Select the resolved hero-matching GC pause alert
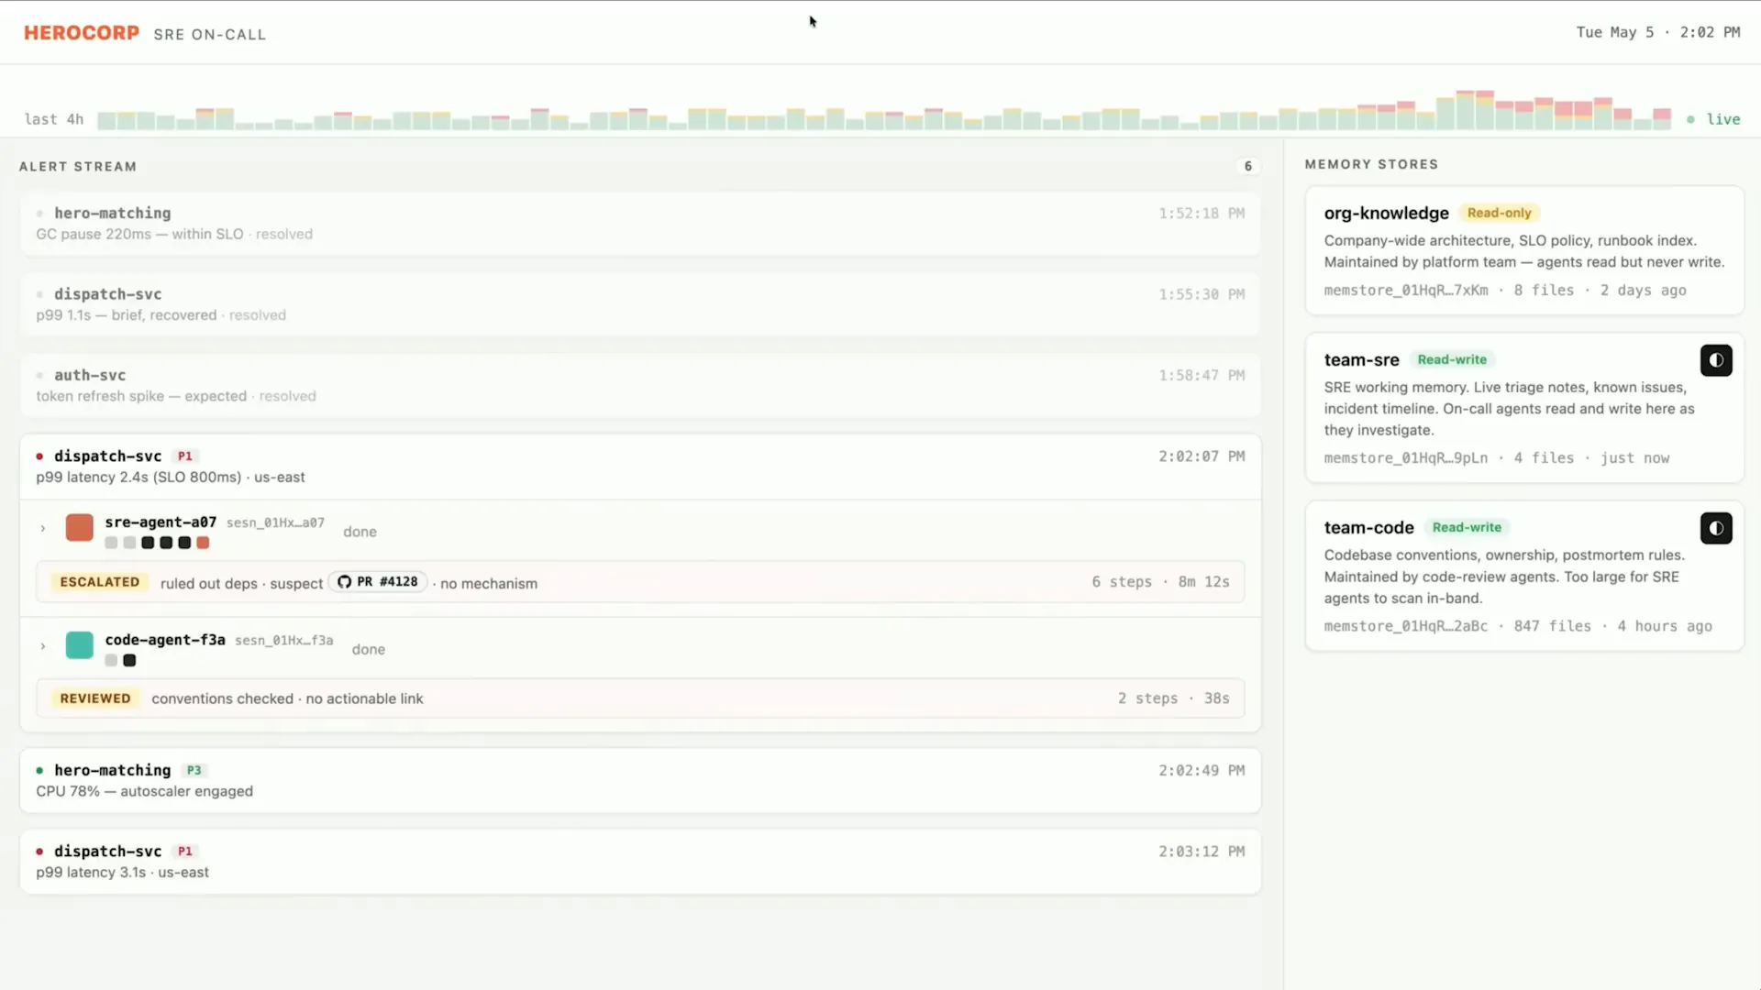The image size is (1761, 990). pos(640,224)
